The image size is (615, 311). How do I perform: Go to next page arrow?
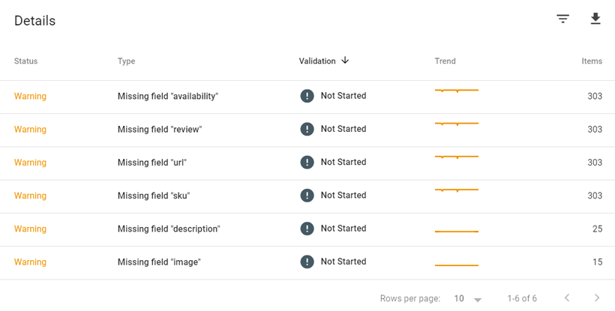point(597,298)
